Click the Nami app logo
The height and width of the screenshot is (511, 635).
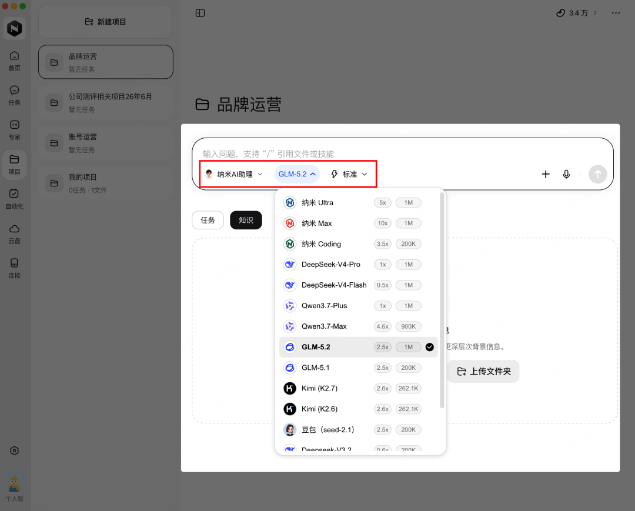[x=14, y=28]
